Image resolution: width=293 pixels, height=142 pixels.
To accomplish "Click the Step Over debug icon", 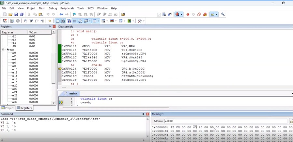I will tap(31, 21).
